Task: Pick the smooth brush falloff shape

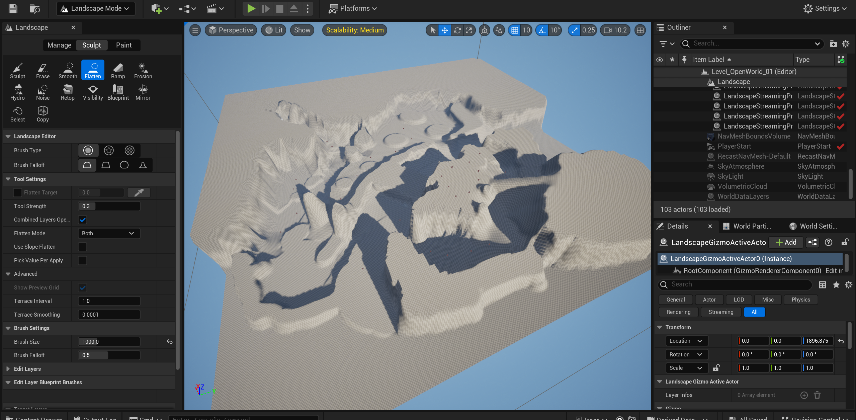Action: pos(87,165)
